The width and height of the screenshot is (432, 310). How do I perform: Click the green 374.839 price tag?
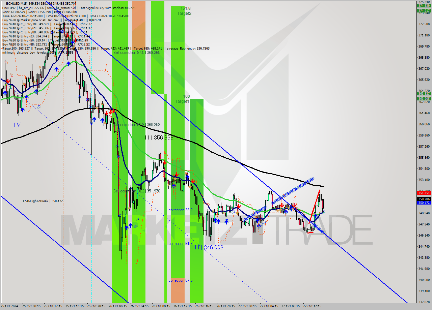click(x=424, y=6)
